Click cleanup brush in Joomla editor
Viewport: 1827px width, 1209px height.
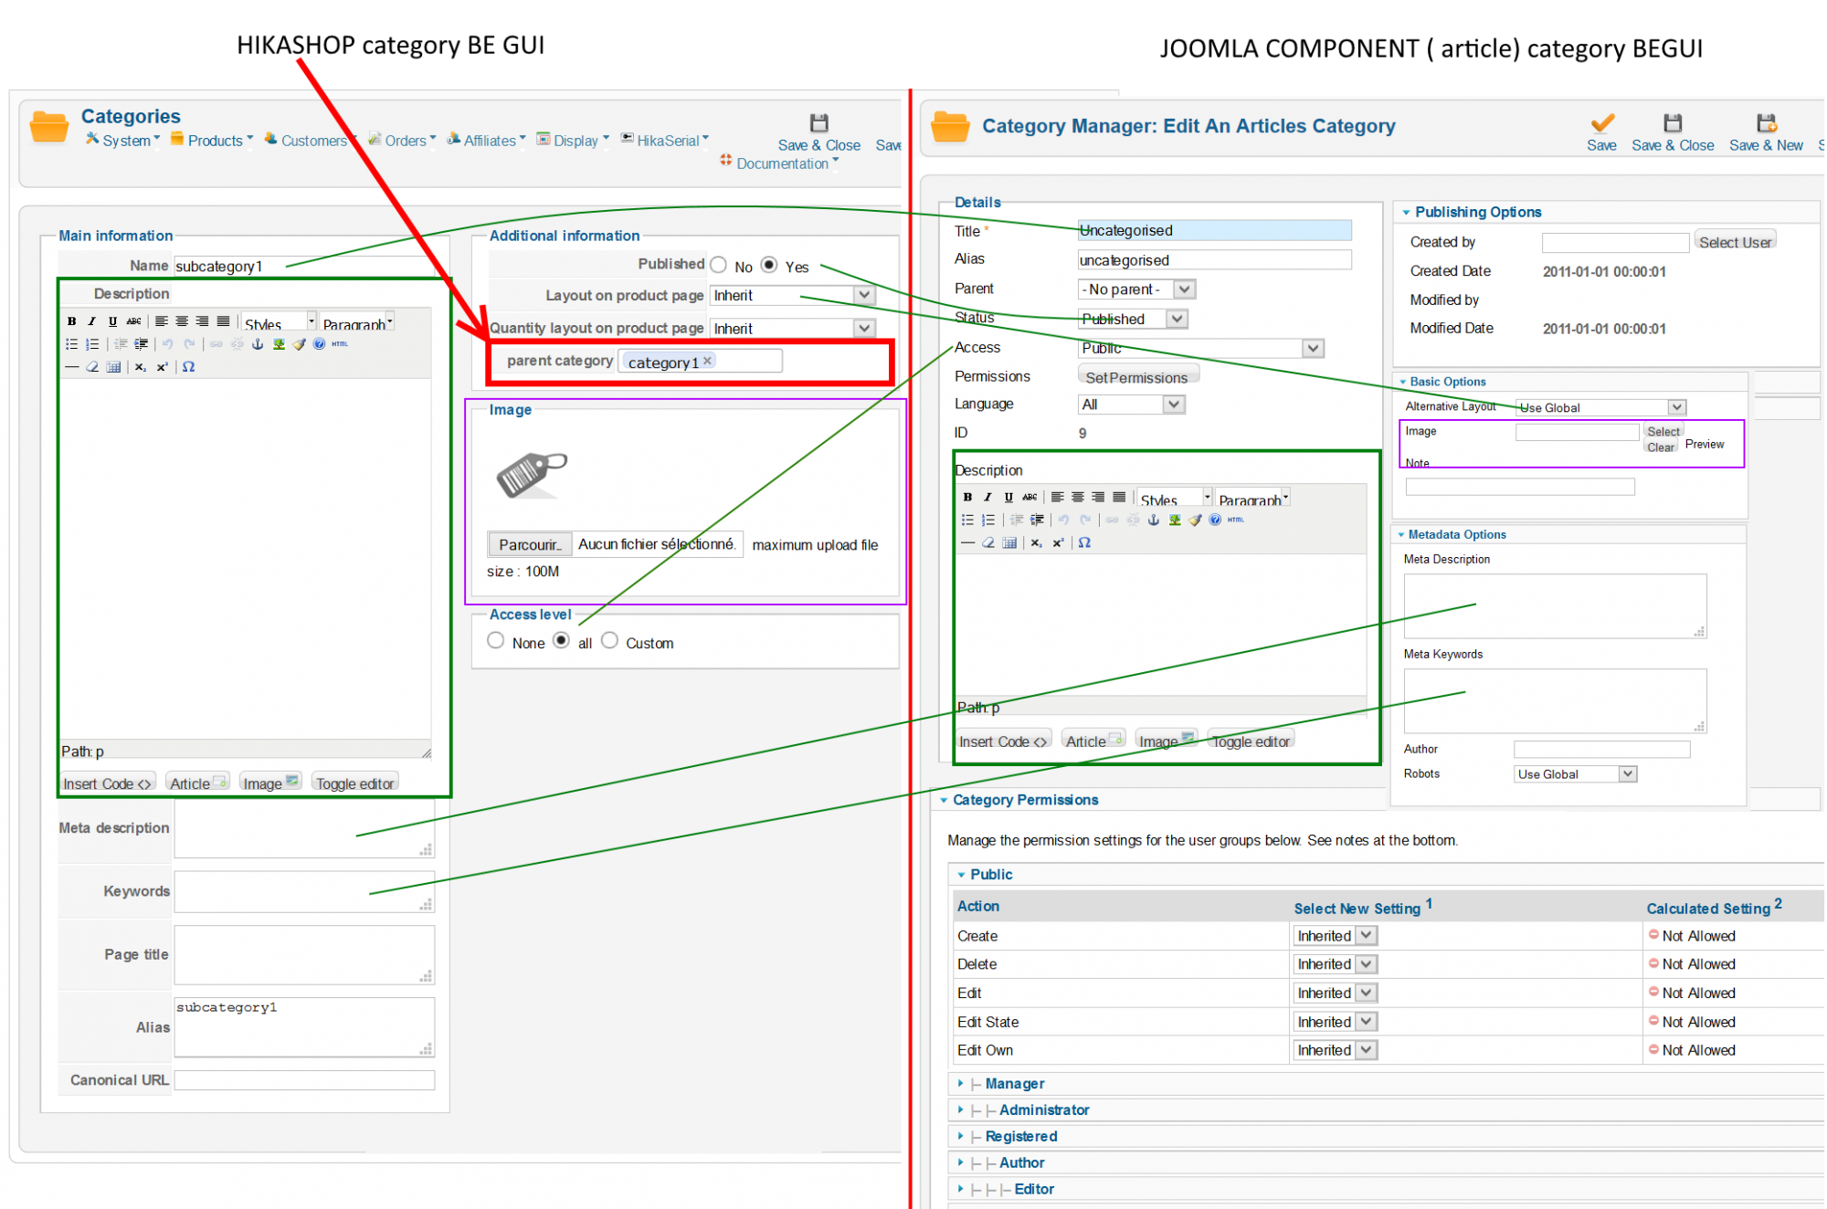(x=1195, y=520)
